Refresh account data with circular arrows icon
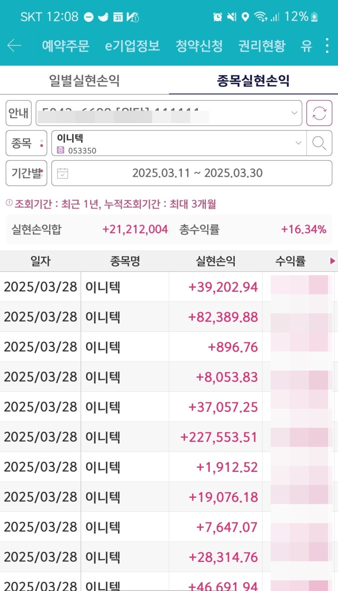This screenshot has height=591, width=338. pos(319,113)
